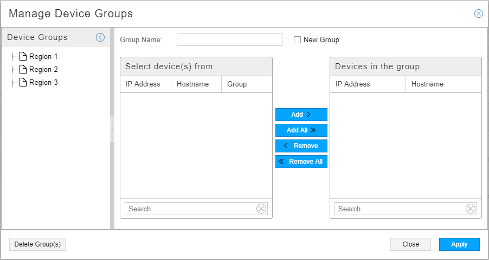Image resolution: width=489 pixels, height=260 pixels.
Task: Clear the left device search field
Action: (261, 209)
